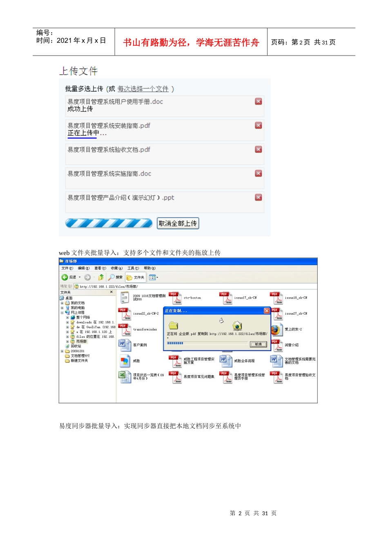
Task: Select 易度项目常见问题集 PDF icon
Action: point(175,377)
